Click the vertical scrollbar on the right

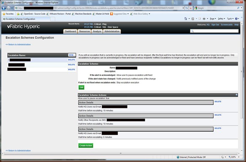coord(242,71)
